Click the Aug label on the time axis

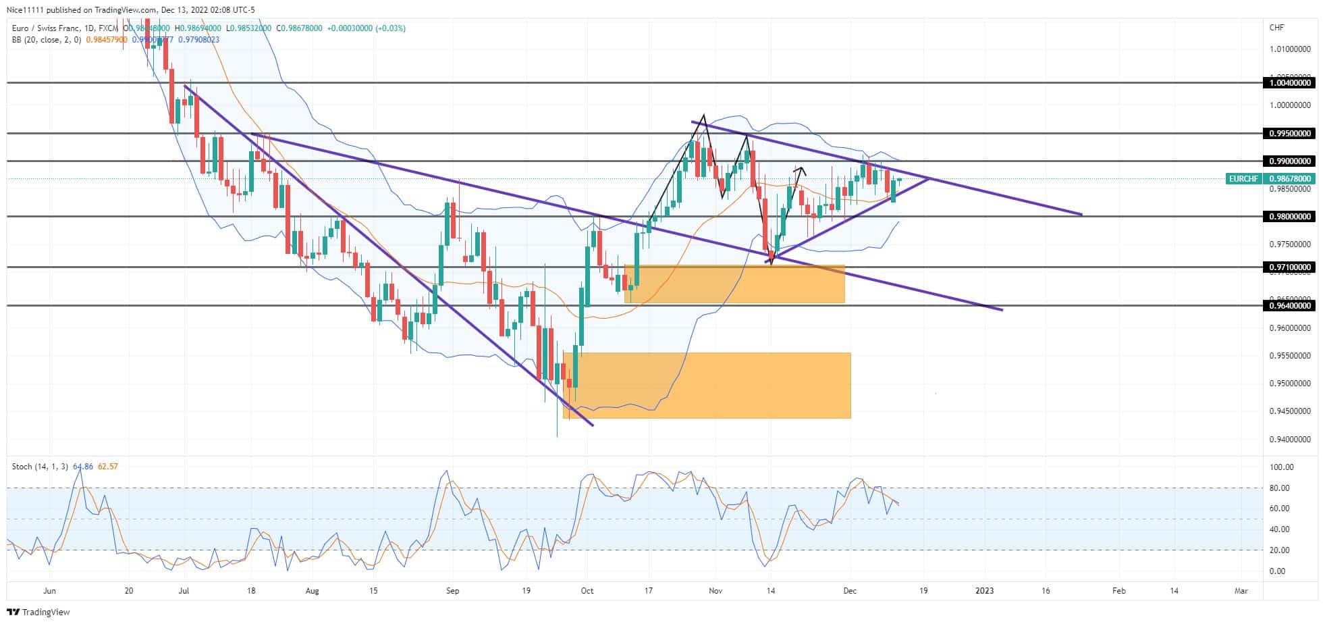point(312,591)
